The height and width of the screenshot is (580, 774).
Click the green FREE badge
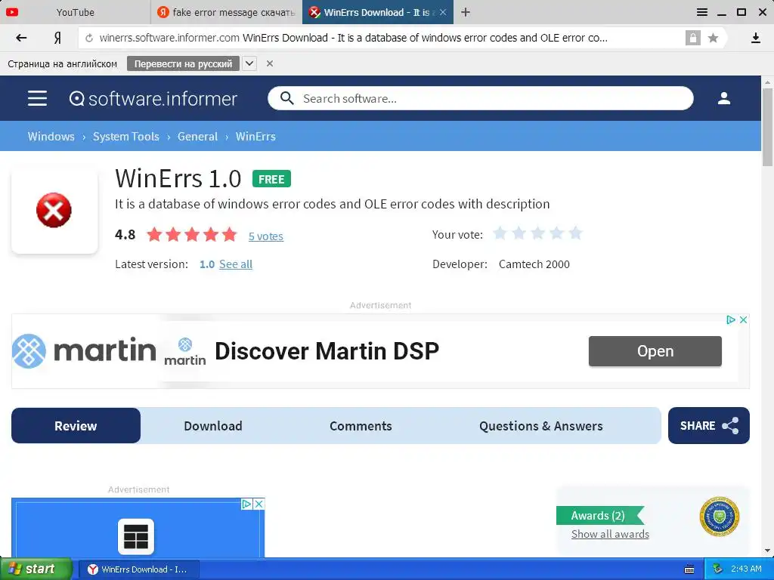click(x=271, y=179)
